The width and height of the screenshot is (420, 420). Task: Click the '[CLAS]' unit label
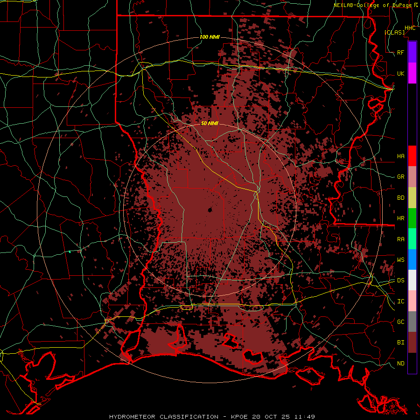click(x=394, y=32)
